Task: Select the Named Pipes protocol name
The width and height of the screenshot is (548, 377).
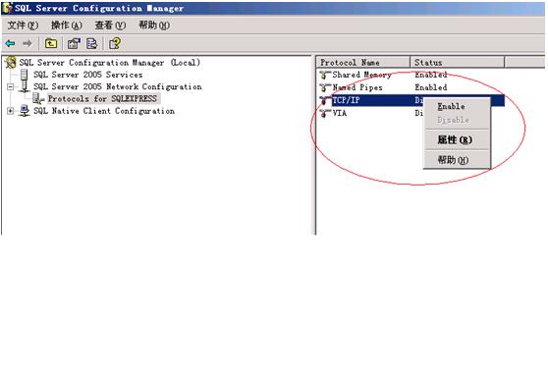Action: pyautogui.click(x=357, y=87)
